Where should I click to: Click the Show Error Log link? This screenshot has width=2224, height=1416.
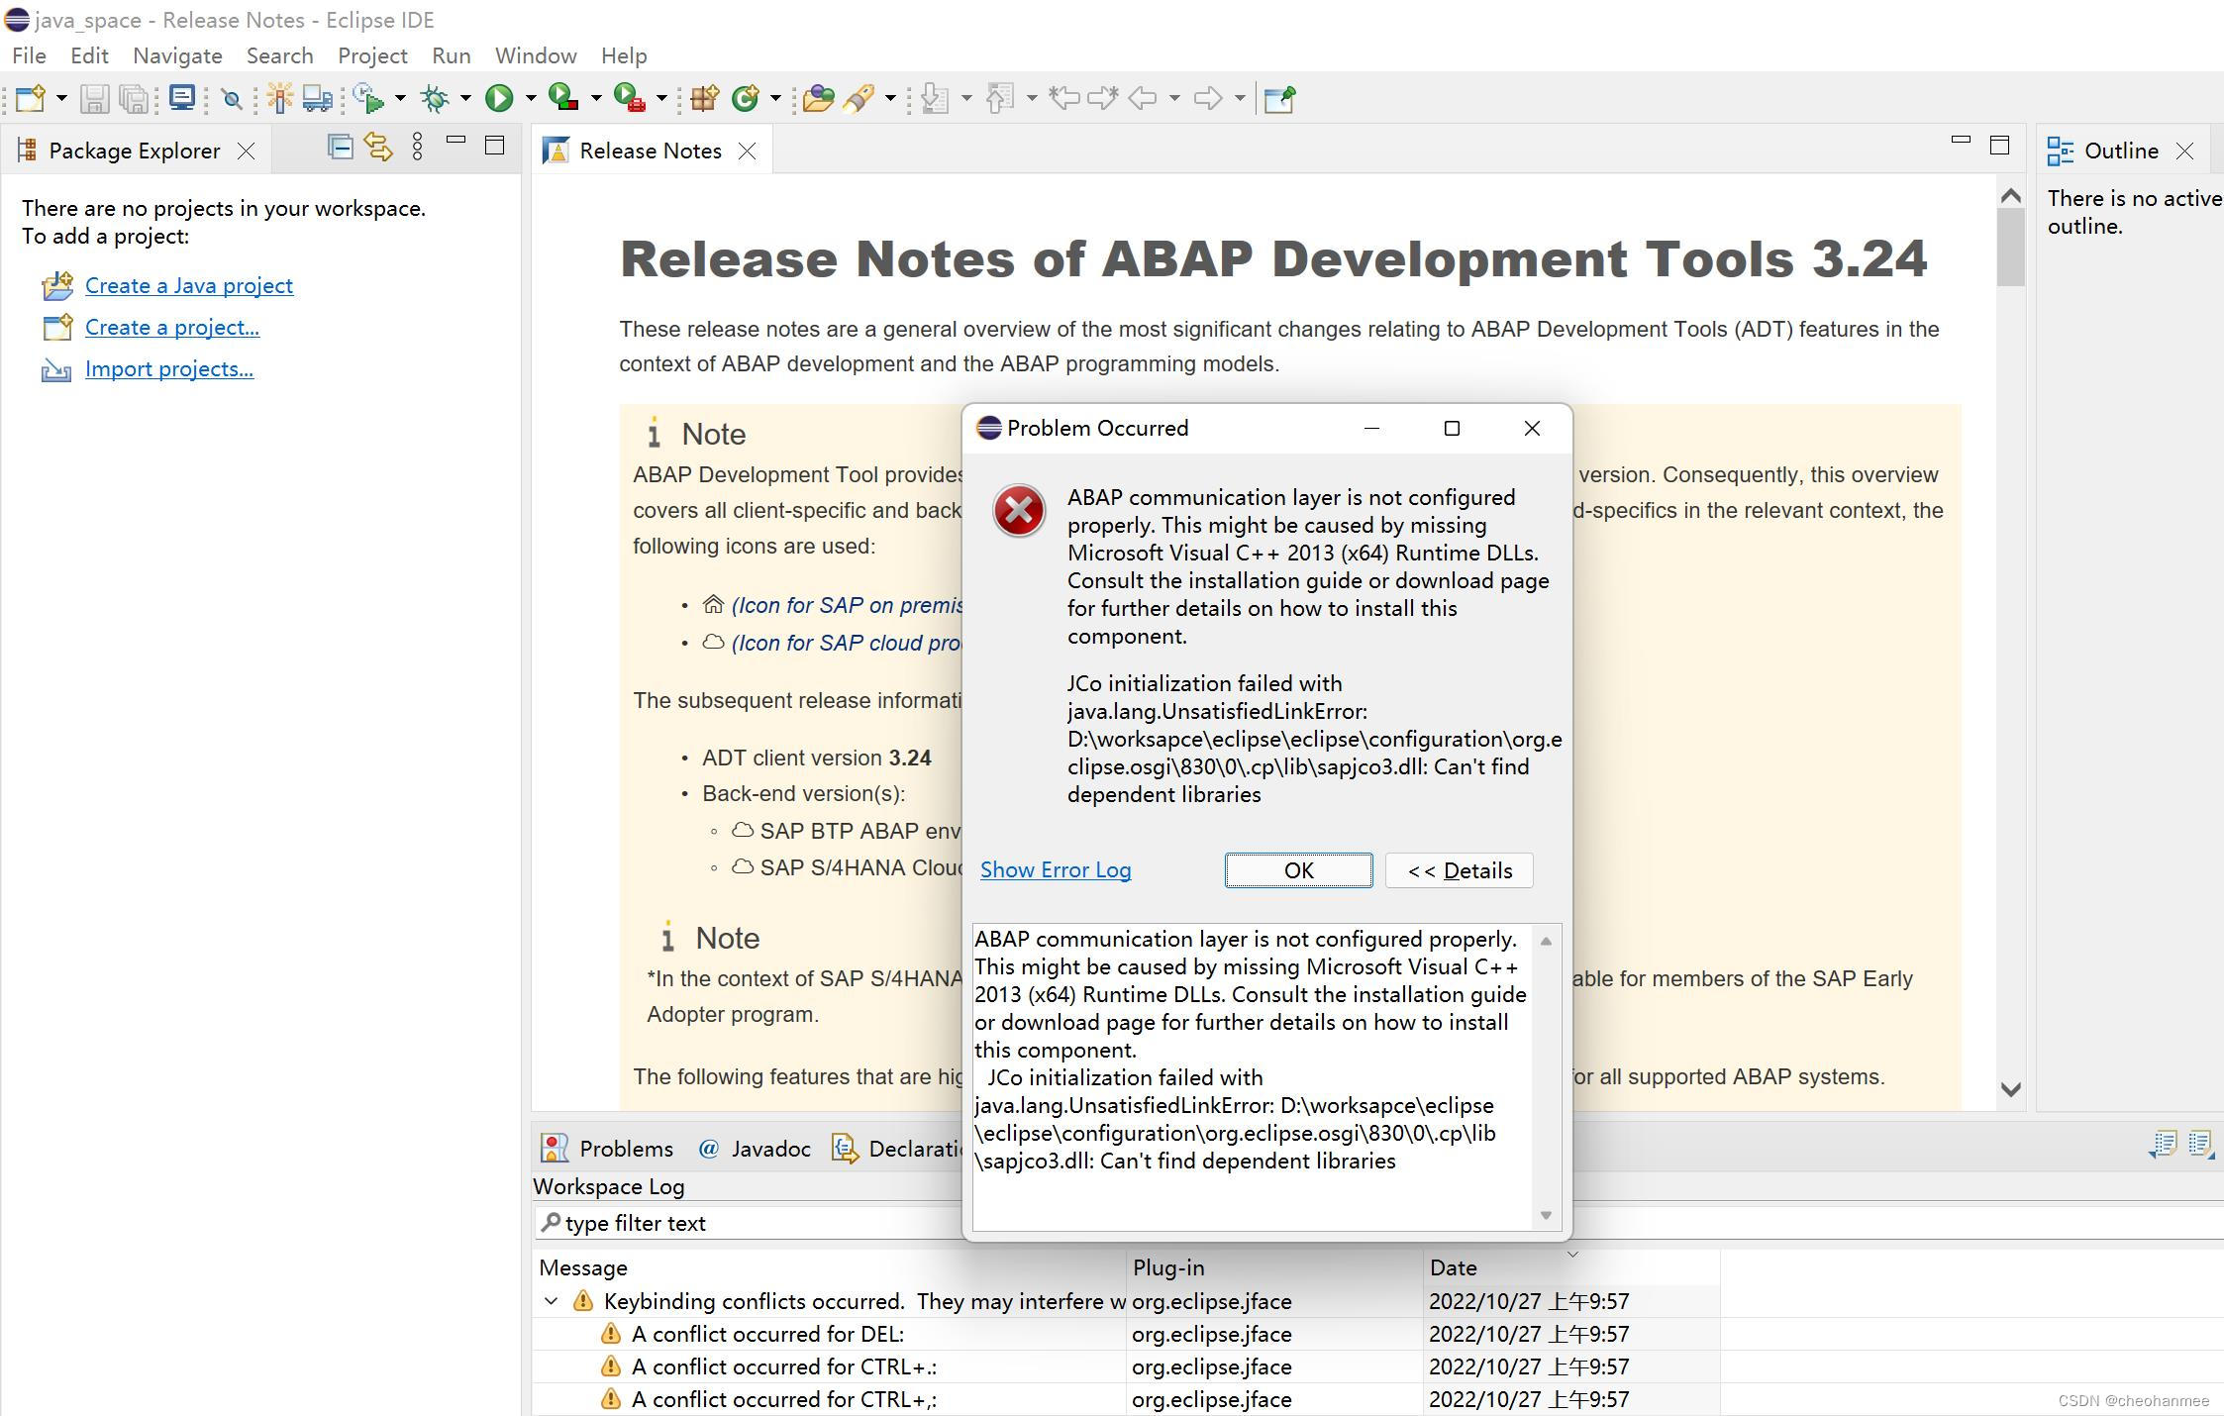tap(1055, 870)
